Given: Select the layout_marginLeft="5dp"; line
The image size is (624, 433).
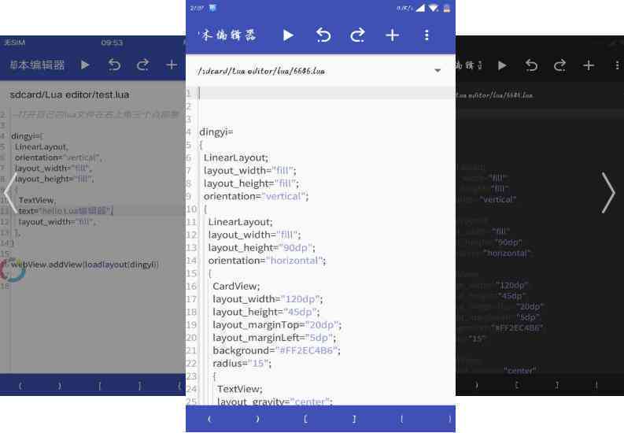Looking at the screenshot, I should pyautogui.click(x=274, y=338).
